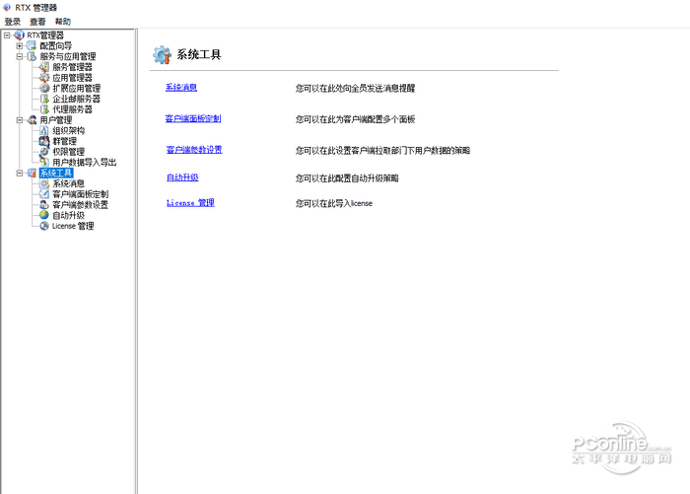The width and height of the screenshot is (690, 494).
Task: Select License 管理 label in the tree
Action: tap(73, 226)
